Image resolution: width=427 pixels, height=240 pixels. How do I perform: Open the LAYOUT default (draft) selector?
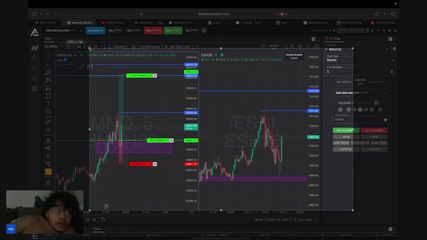pyautogui.click(x=353, y=31)
